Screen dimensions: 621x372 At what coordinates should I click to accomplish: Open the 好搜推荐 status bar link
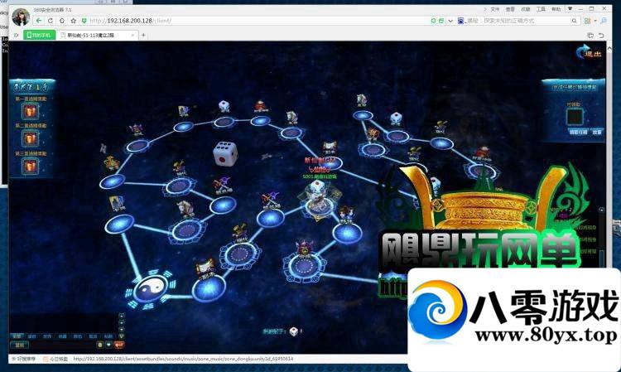(x=23, y=359)
